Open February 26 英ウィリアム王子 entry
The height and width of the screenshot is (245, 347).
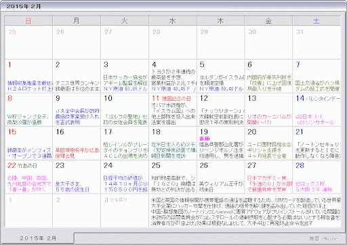(x=221, y=187)
